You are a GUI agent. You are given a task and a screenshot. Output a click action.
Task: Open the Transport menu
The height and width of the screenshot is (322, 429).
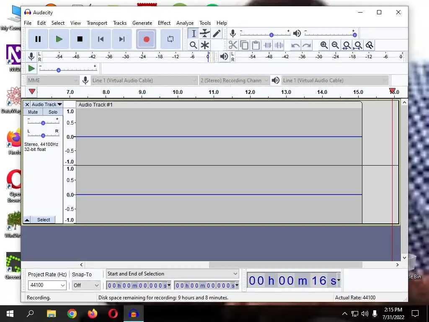[x=97, y=23]
